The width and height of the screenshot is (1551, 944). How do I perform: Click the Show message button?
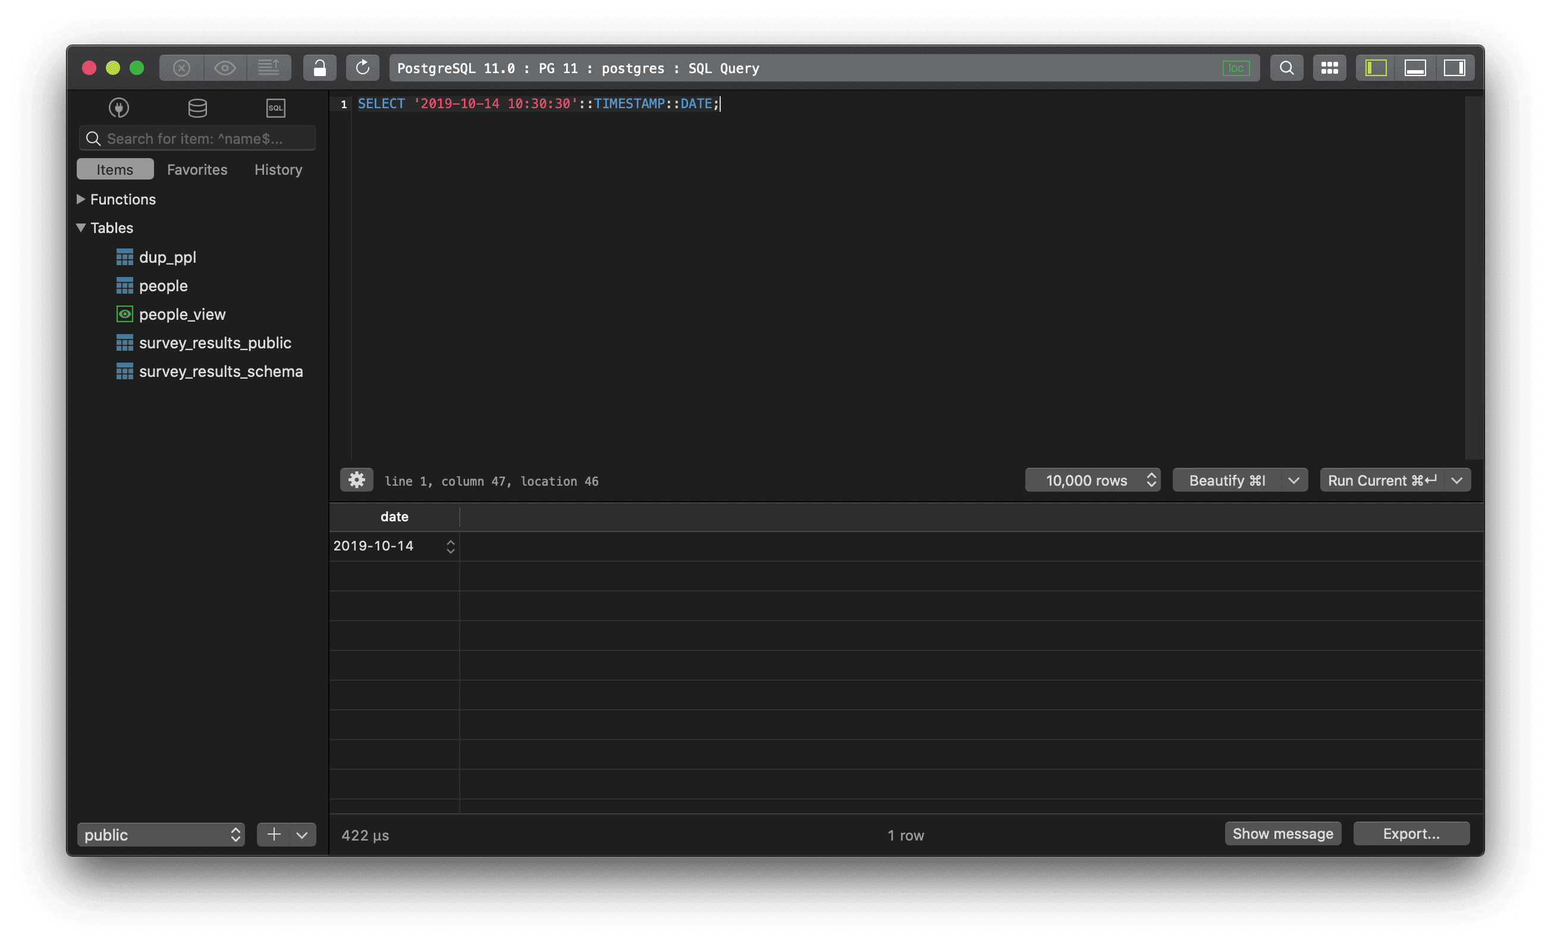1282,833
